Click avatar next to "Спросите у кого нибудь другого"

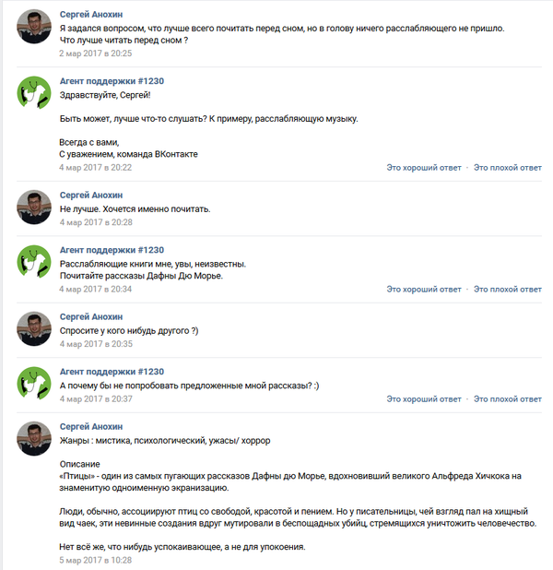[35, 327]
